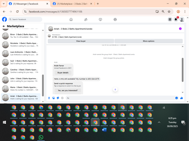This screenshot has width=189, height=141.
Task: Open the Chrome three-dot menu
Action: tap(185, 12)
